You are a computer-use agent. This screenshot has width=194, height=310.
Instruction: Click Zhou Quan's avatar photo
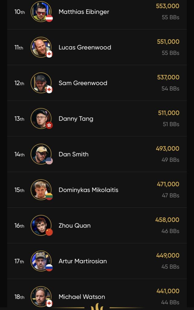pyautogui.click(x=41, y=225)
